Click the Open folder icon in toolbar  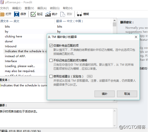coord(2,14)
